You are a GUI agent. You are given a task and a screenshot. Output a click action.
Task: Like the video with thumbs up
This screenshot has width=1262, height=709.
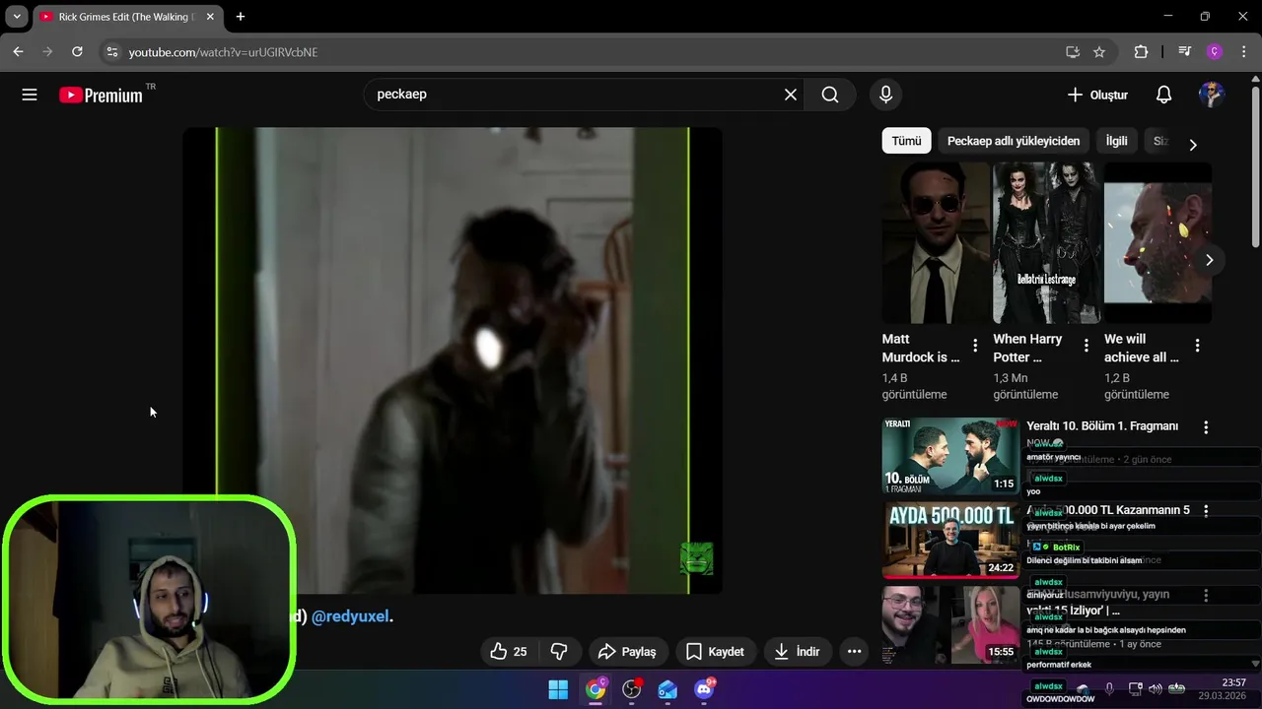(x=509, y=651)
